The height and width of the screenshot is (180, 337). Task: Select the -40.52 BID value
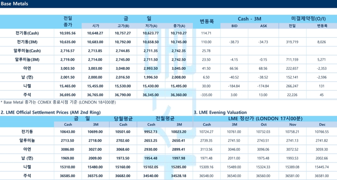pos(234,77)
